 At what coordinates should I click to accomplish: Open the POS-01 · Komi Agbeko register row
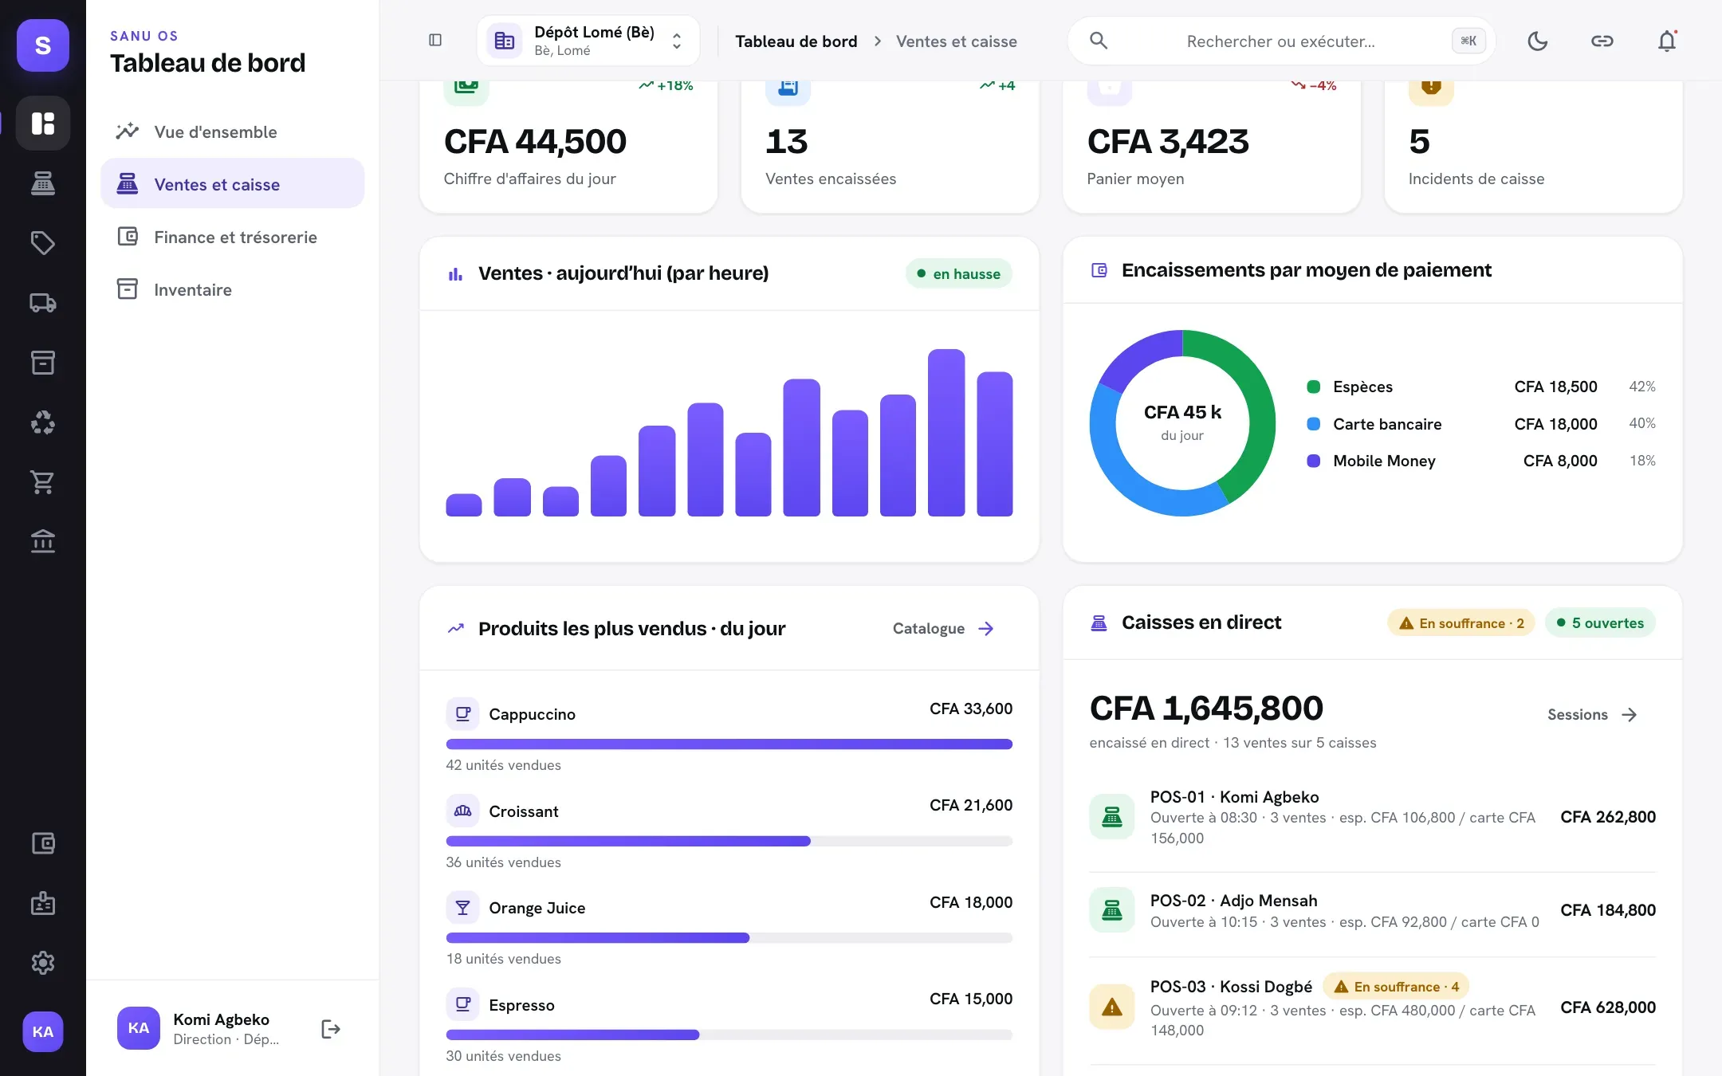[1373, 818]
